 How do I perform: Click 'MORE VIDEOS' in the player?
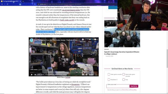[34, 70]
